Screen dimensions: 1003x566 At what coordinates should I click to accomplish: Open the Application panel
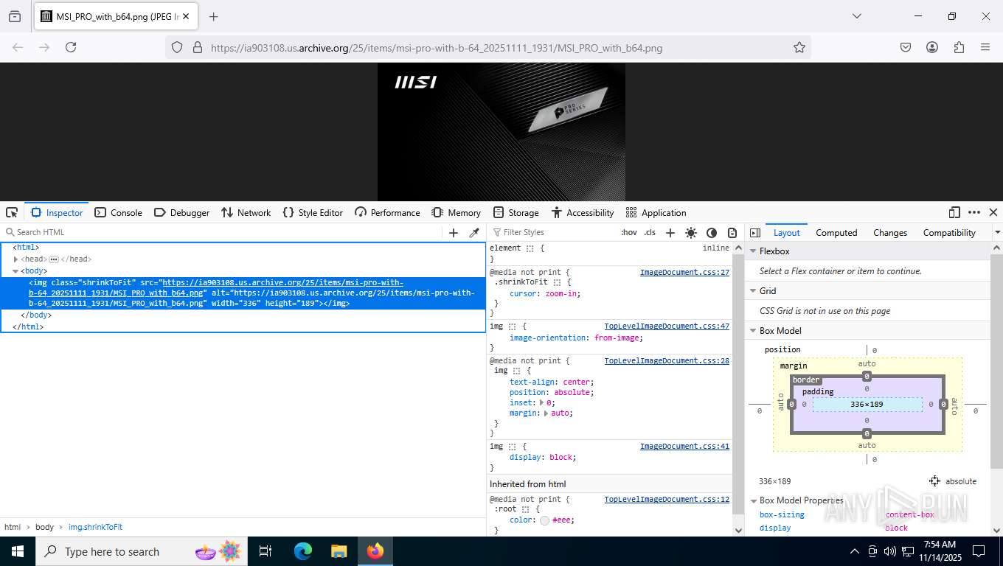656,212
